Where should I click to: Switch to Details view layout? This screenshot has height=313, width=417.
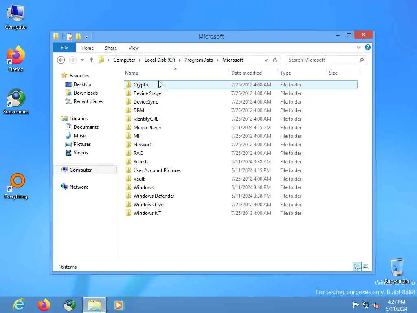357,267
